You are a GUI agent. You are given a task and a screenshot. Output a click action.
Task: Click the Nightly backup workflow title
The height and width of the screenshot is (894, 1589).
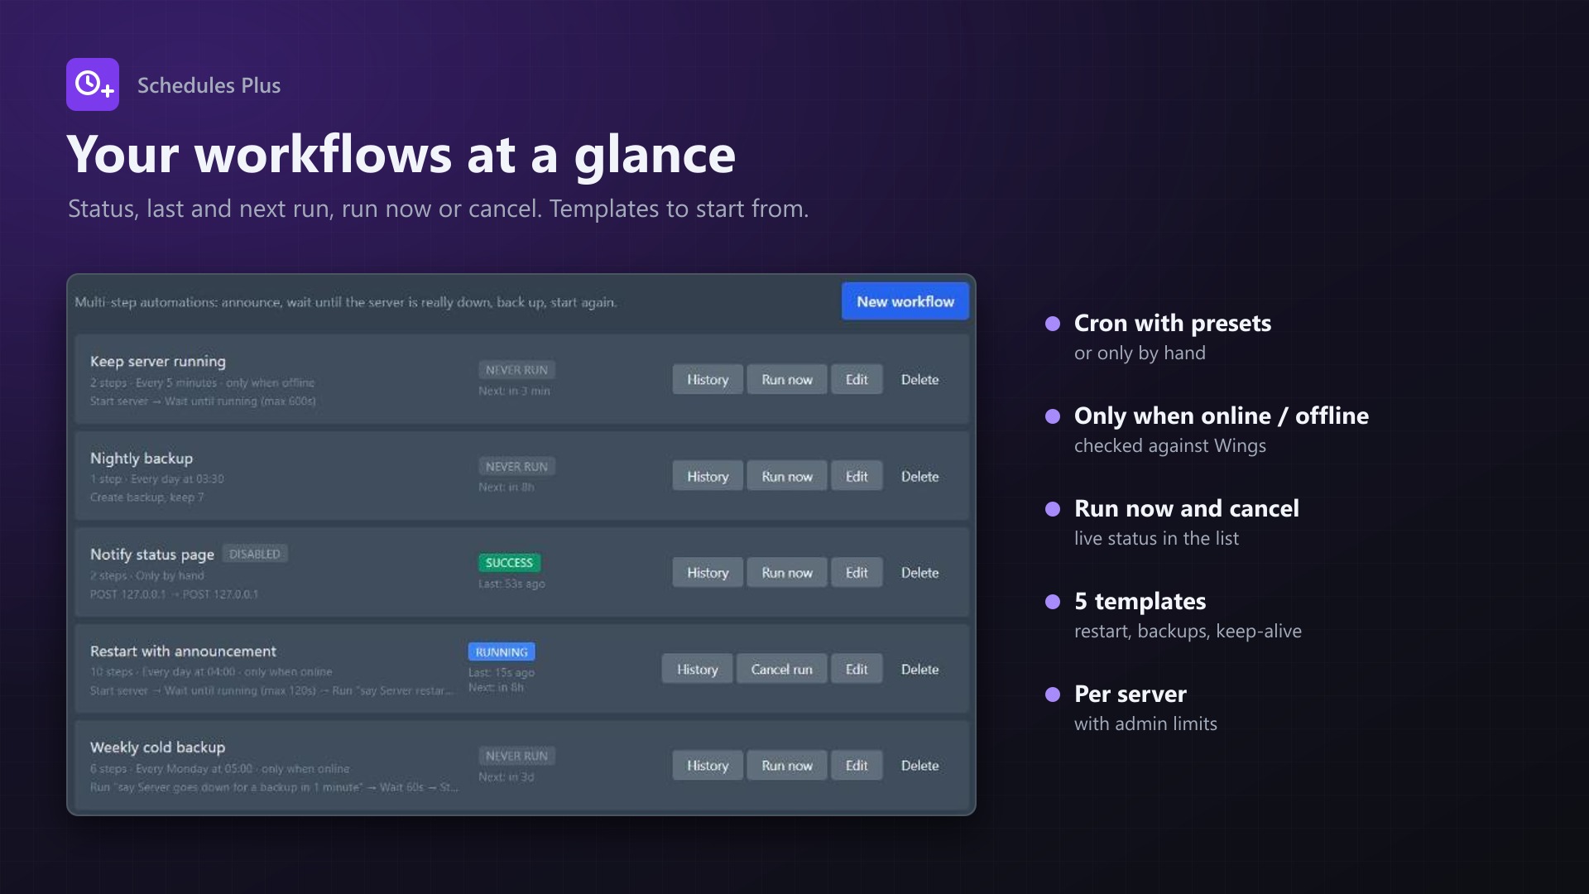[x=142, y=458]
